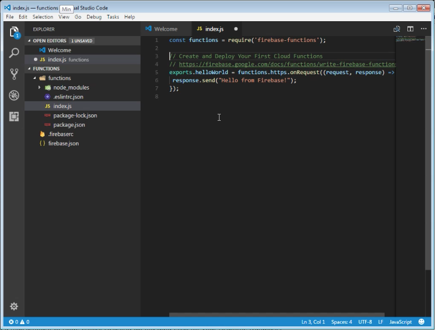Collapse the OPEN EDITORS section

[29, 40]
